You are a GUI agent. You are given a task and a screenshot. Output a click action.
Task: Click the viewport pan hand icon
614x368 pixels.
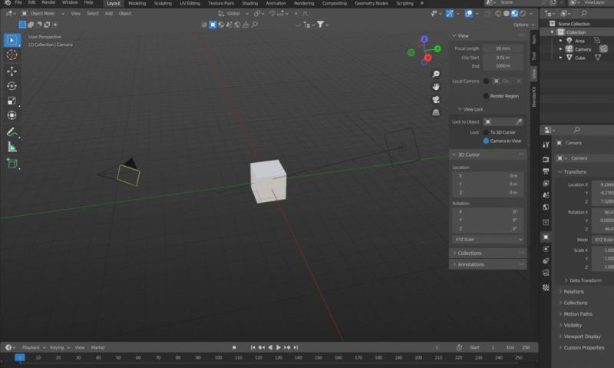(435, 87)
